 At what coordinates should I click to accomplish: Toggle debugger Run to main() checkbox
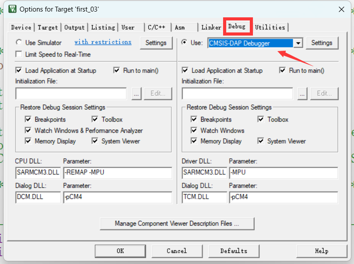[282, 70]
